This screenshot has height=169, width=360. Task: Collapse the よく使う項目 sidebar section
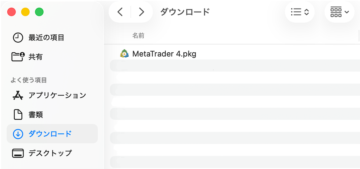pos(28,80)
